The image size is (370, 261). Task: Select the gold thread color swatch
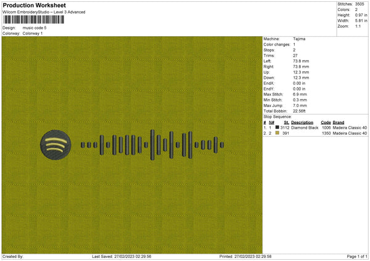277,133
